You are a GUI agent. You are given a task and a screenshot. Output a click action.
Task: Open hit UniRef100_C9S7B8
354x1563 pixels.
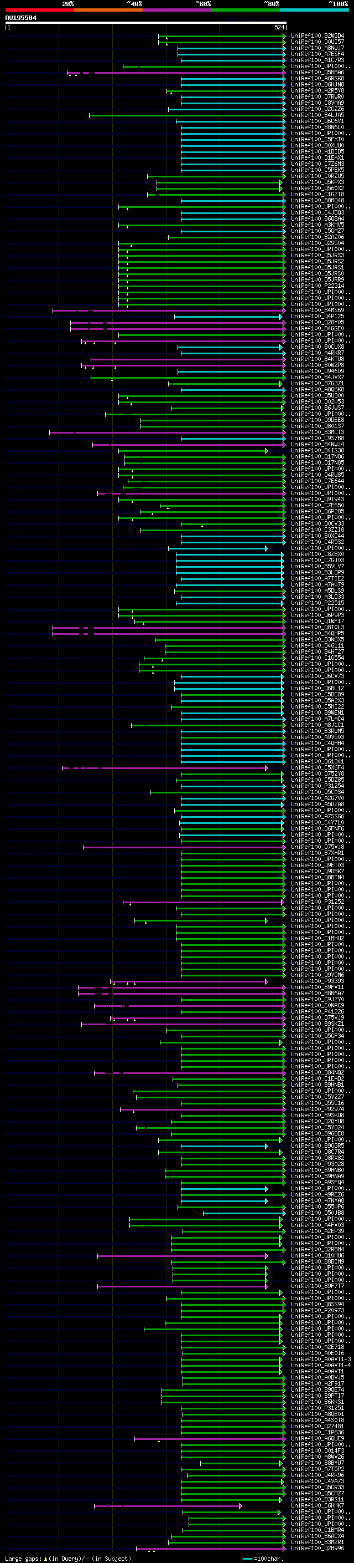(317, 439)
